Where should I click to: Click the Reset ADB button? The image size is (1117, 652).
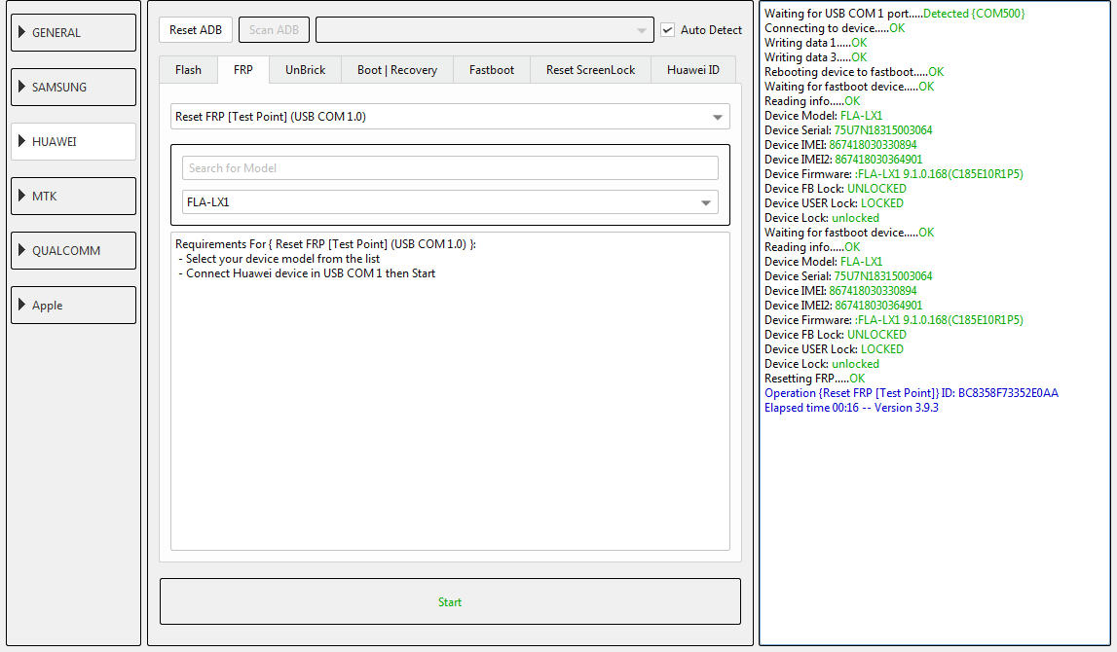(196, 30)
